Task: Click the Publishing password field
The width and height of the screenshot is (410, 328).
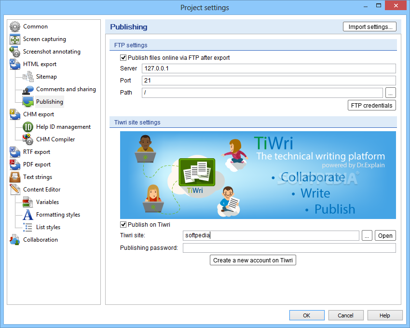Action: 289,248
